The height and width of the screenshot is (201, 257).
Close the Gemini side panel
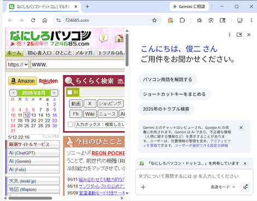(x=249, y=34)
